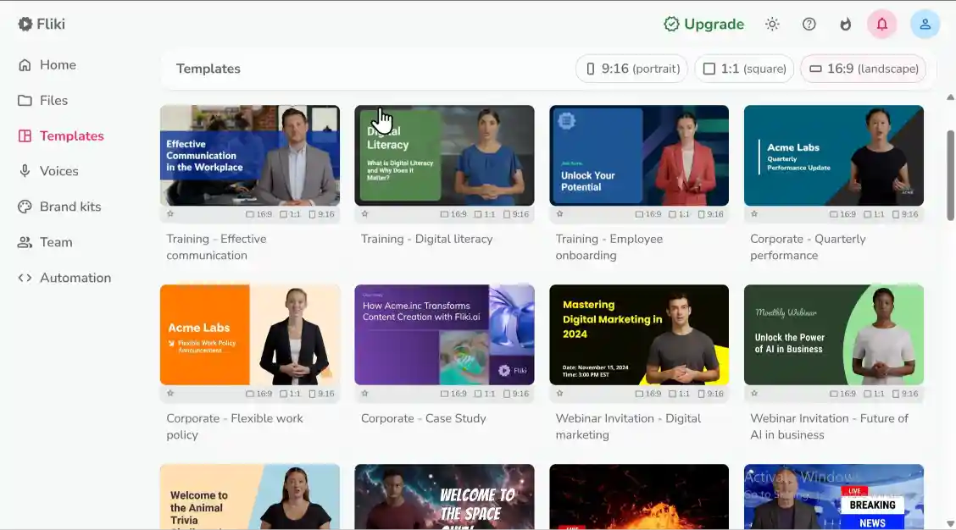The width and height of the screenshot is (956, 530).
Task: Click the Voices microphone icon
Action: click(x=25, y=171)
